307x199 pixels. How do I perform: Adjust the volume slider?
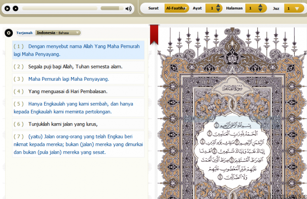click(112, 8)
